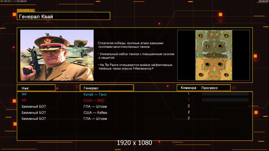The height and width of the screenshot is (151, 269).
Task: Select start position 4 on the minimap
Action: tap(226, 35)
